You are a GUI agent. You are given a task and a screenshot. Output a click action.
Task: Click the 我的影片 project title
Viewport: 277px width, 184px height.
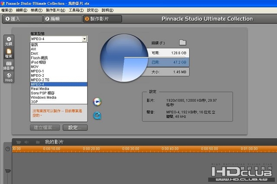(x=54, y=142)
